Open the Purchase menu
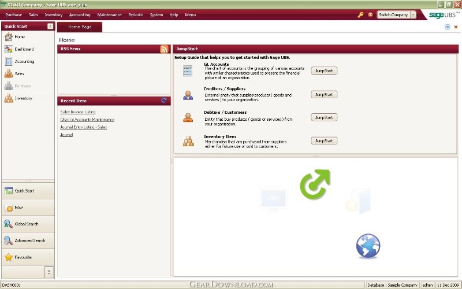The image size is (462, 289). click(x=13, y=15)
